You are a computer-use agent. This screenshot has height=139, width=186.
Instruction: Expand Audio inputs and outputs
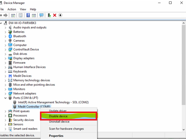5,28
